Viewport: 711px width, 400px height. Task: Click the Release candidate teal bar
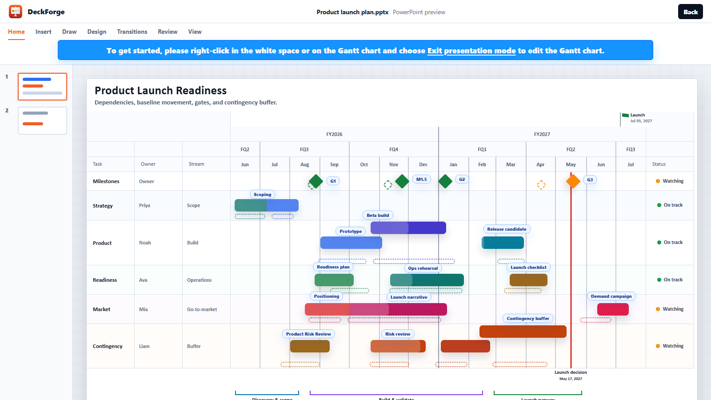click(x=503, y=243)
